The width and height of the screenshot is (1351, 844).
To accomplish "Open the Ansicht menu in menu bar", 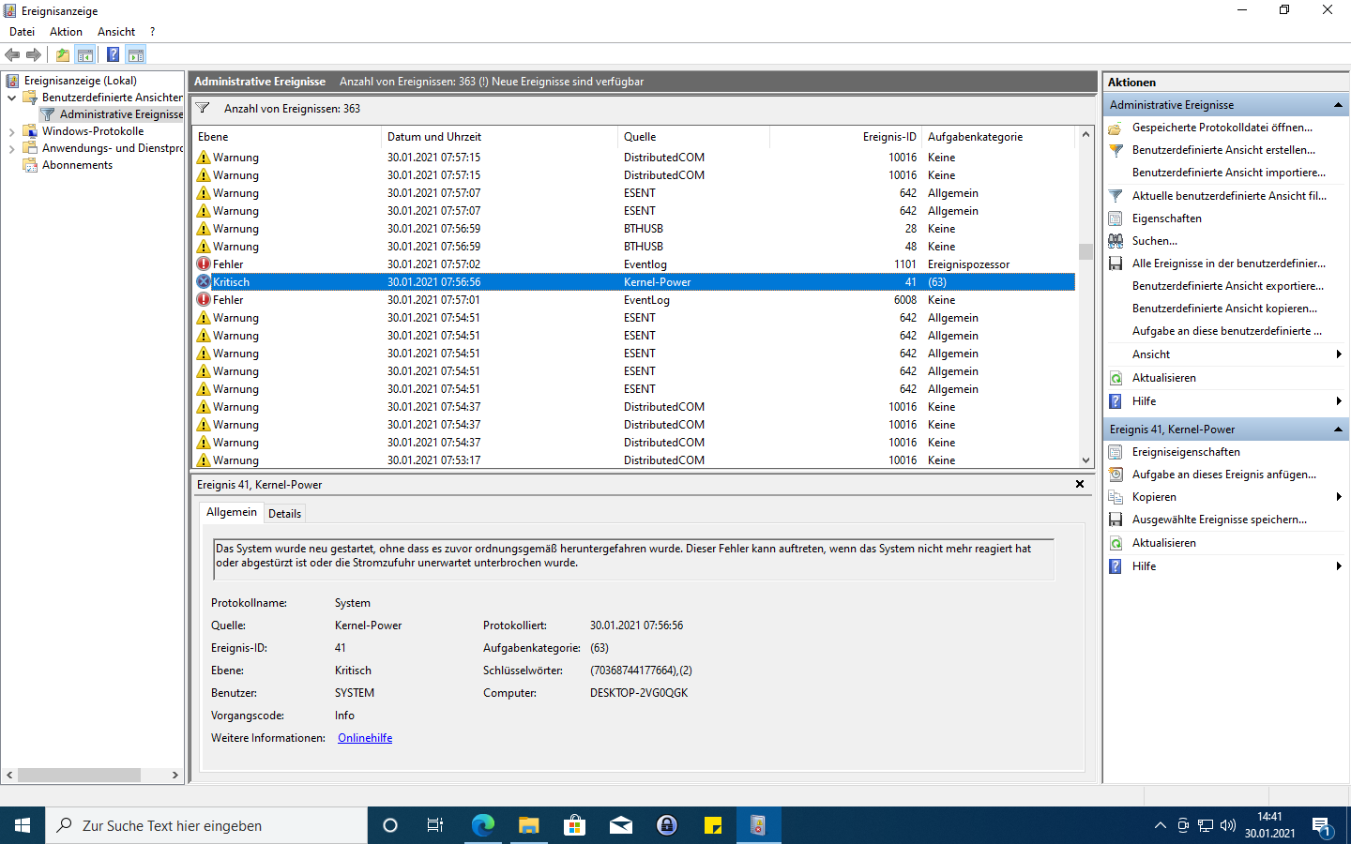I will 116,32.
